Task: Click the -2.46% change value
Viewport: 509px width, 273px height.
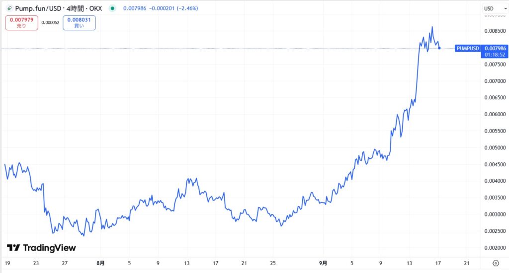Action: point(187,8)
